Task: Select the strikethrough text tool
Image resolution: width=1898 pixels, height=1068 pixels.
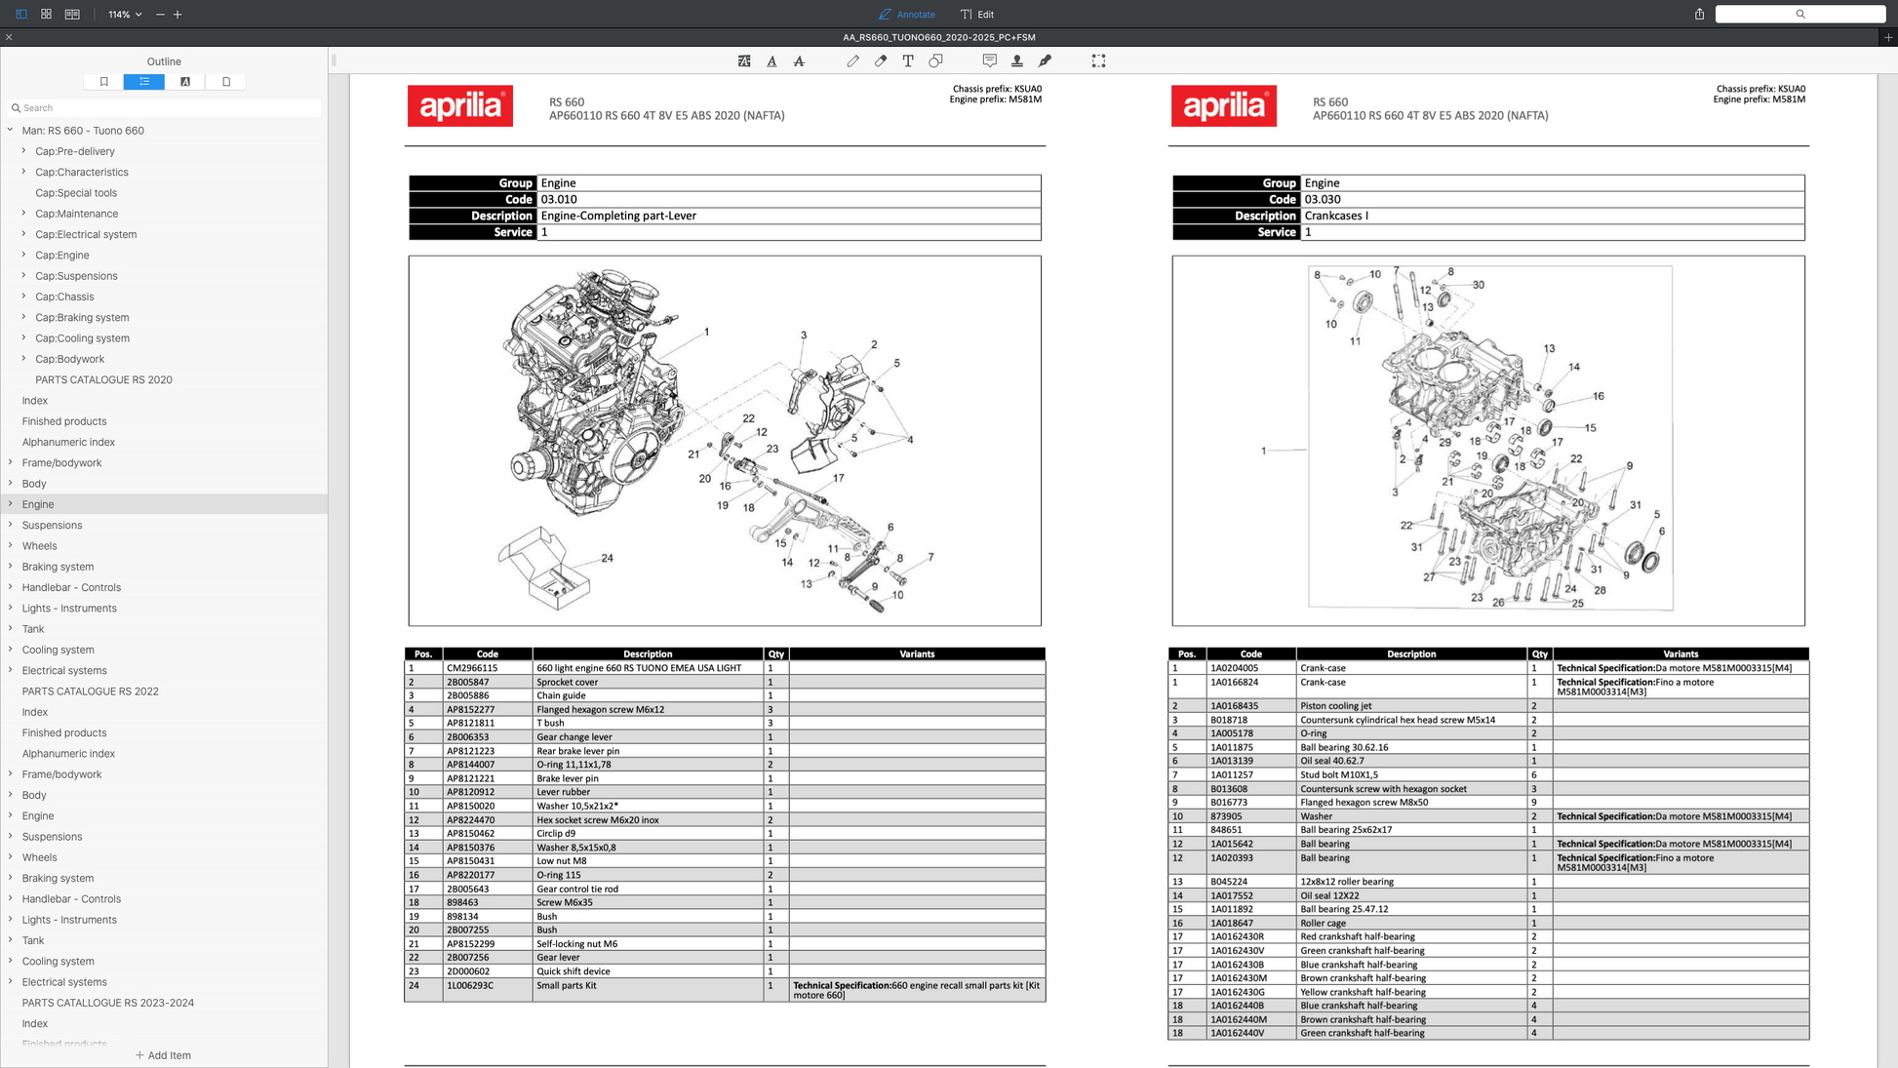Action: pyautogui.click(x=799, y=60)
